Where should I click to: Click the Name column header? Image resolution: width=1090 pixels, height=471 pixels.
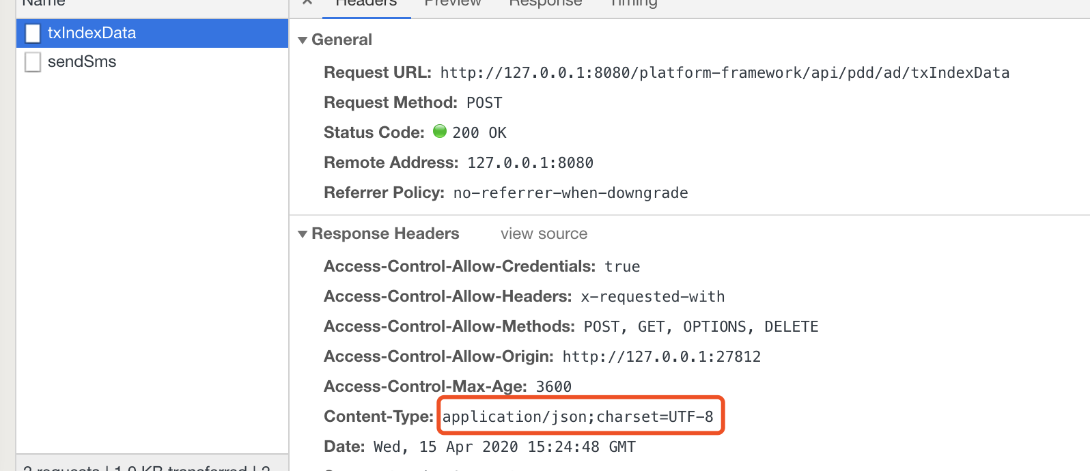(x=44, y=3)
